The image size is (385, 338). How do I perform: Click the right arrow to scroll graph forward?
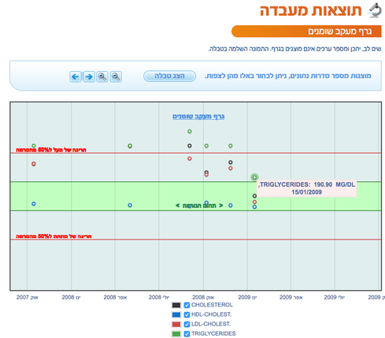coord(89,76)
